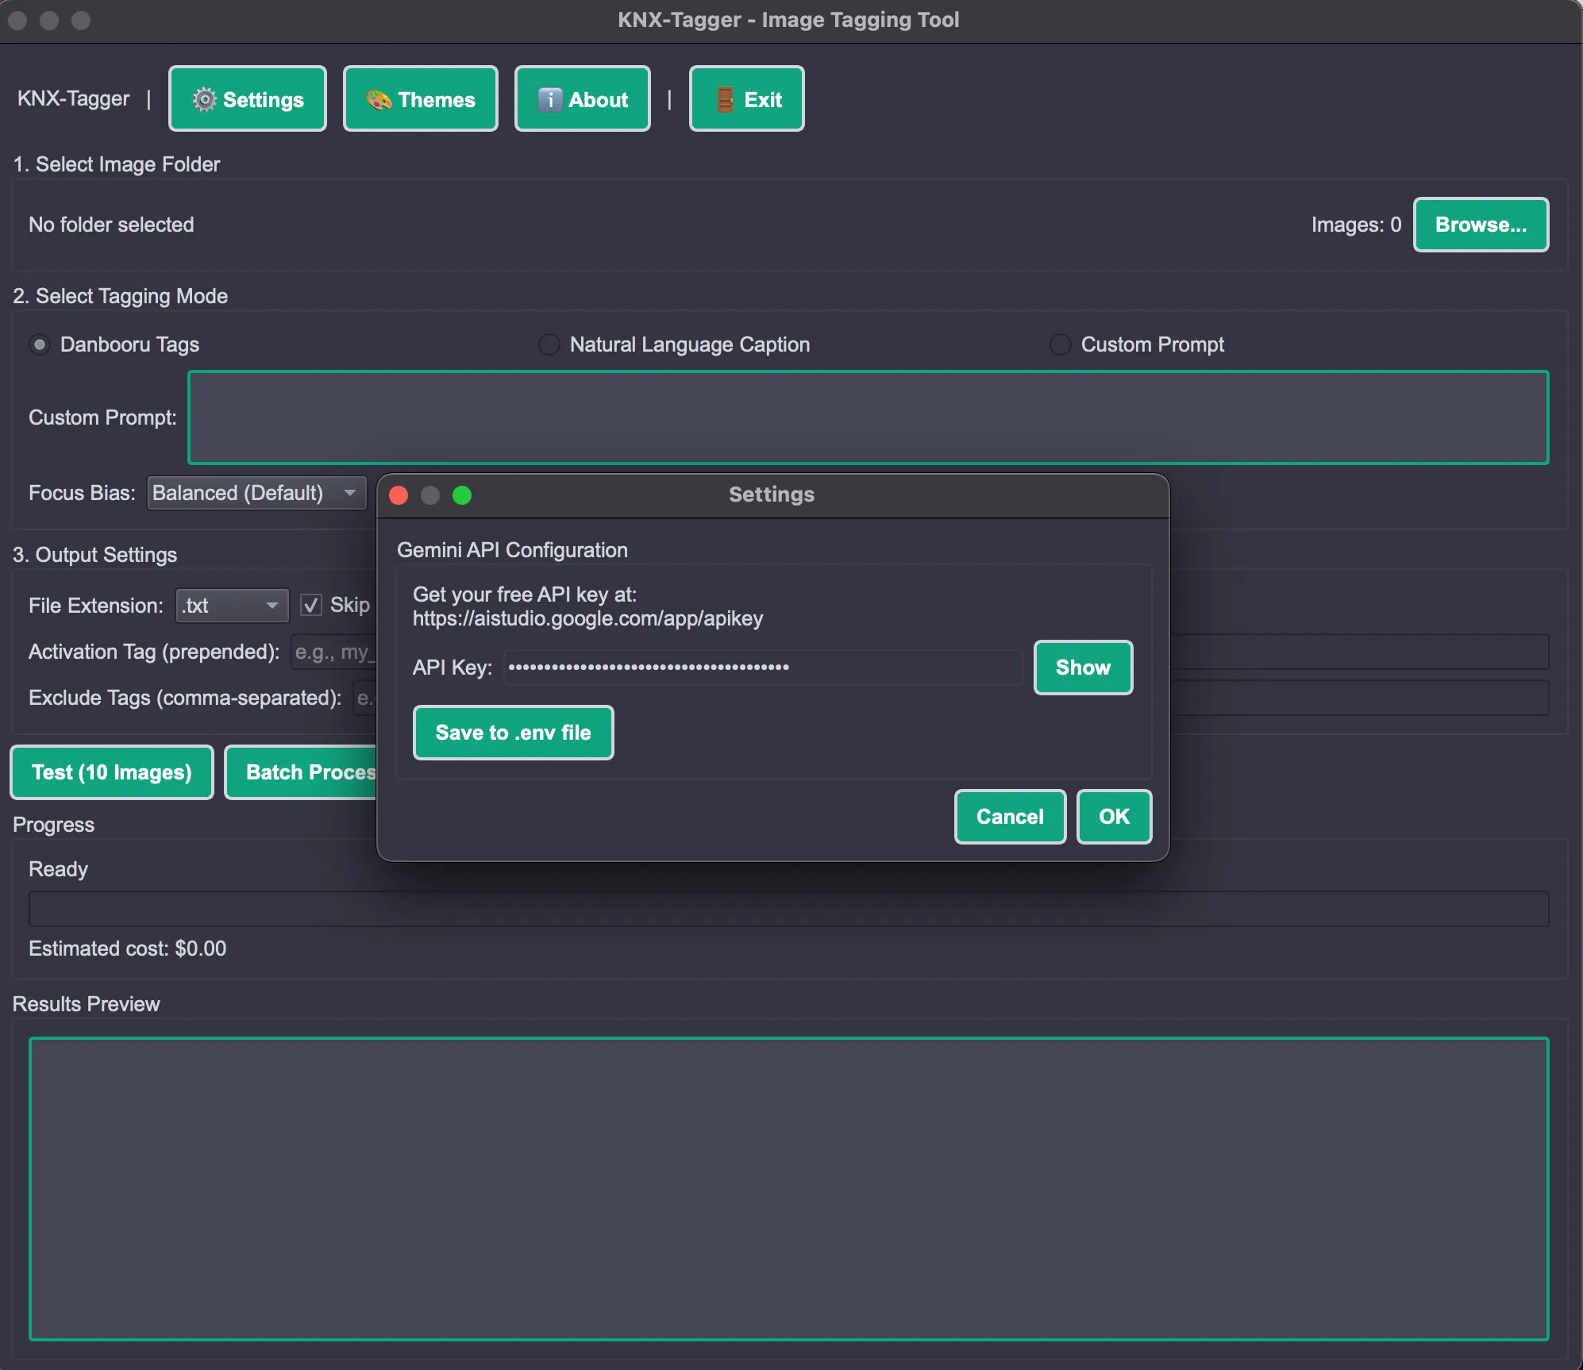The width and height of the screenshot is (1583, 1370).
Task: Start Test (10 Images) run
Action: pos(112,772)
